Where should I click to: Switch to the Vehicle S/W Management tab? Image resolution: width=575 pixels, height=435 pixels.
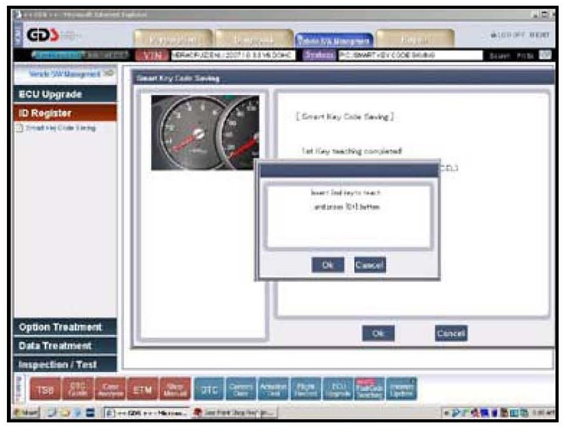[x=334, y=41]
